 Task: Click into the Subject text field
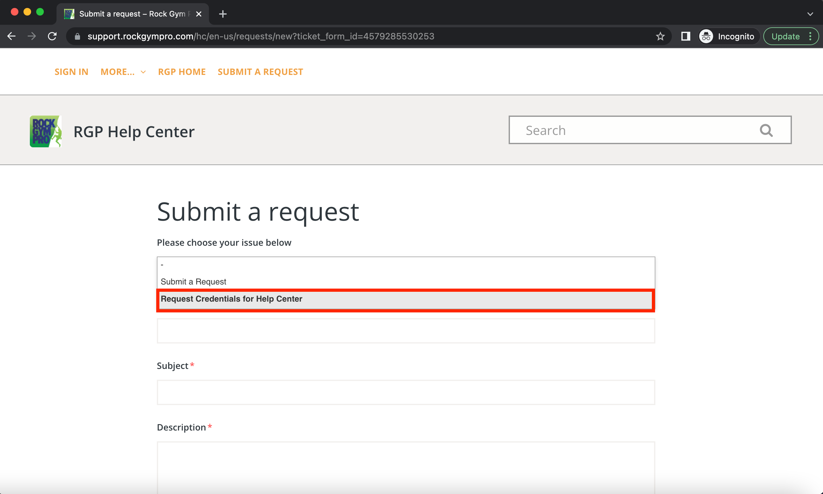pos(406,392)
